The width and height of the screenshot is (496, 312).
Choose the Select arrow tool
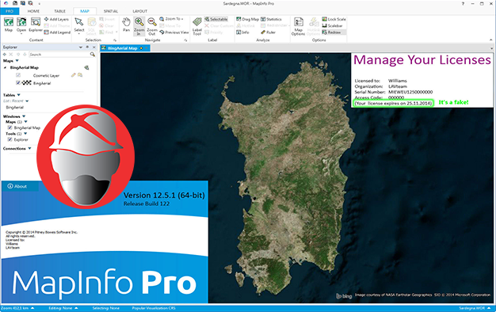[x=79, y=25]
